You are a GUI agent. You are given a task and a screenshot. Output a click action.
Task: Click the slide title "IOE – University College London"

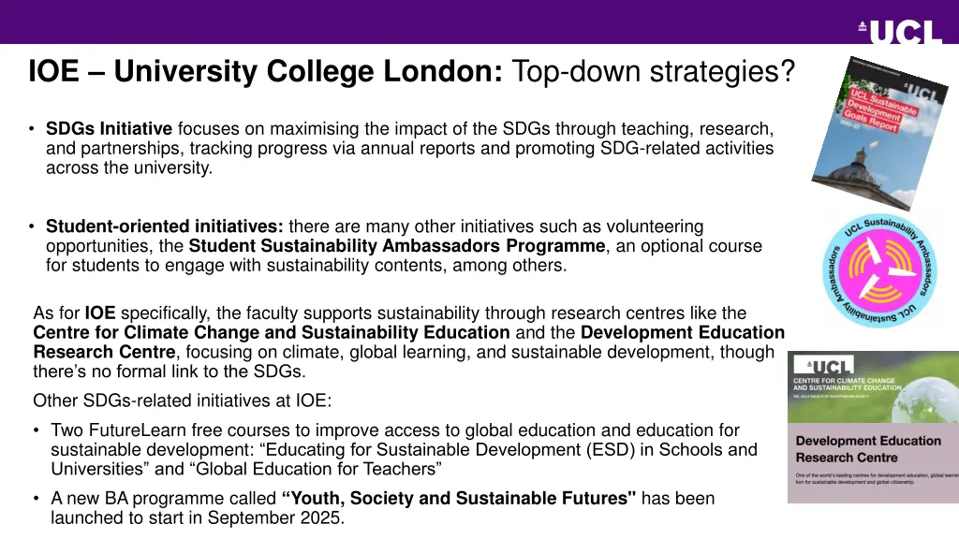266,71
